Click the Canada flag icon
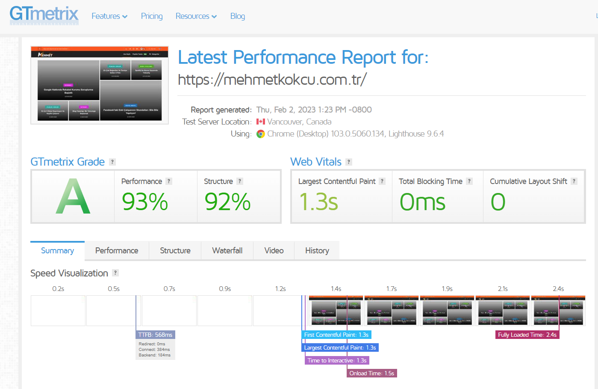Screen dimensions: 598x389 pos(261,122)
